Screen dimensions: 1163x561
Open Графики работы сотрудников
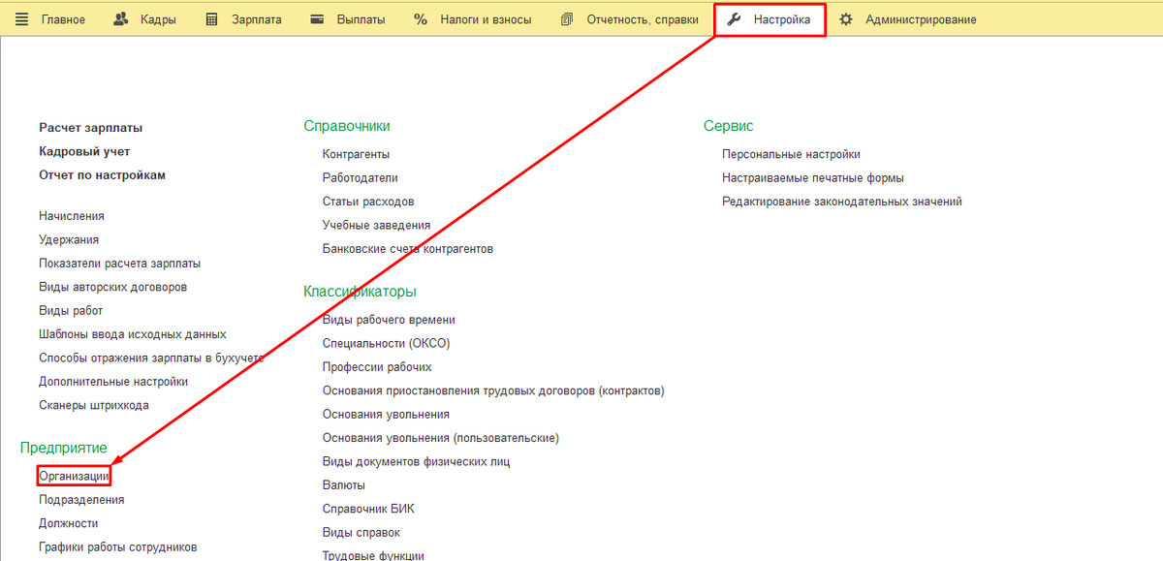(118, 547)
